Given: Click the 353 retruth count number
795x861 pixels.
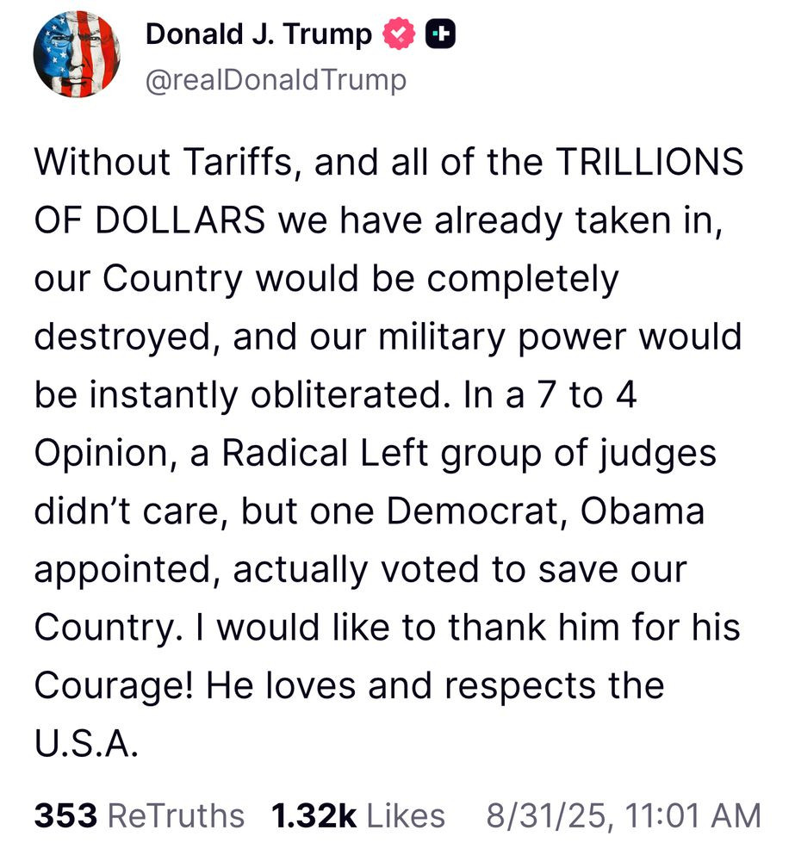Looking at the screenshot, I should click(x=66, y=815).
